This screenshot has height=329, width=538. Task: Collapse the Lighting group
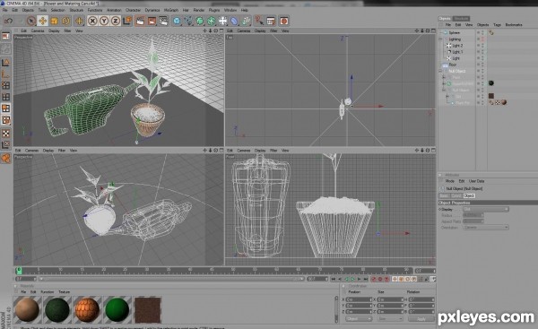click(441, 39)
